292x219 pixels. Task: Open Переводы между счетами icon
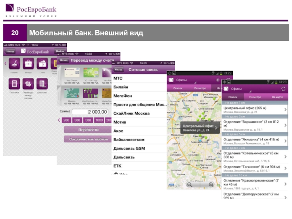click(x=28, y=84)
